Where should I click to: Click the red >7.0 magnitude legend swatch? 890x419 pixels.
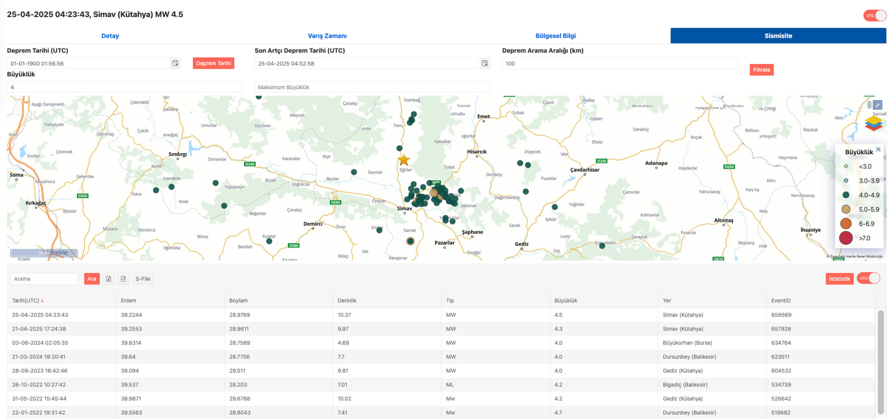point(845,238)
